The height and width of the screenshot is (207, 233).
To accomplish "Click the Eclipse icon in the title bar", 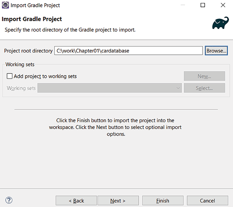I will tap(5, 5).
